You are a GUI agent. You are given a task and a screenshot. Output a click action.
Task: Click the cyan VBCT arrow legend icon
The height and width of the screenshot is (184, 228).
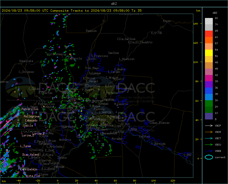(x=209, y=138)
